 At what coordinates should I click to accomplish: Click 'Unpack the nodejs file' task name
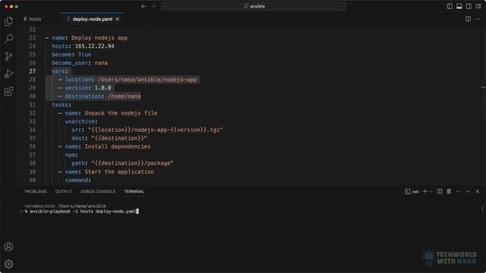(121, 113)
